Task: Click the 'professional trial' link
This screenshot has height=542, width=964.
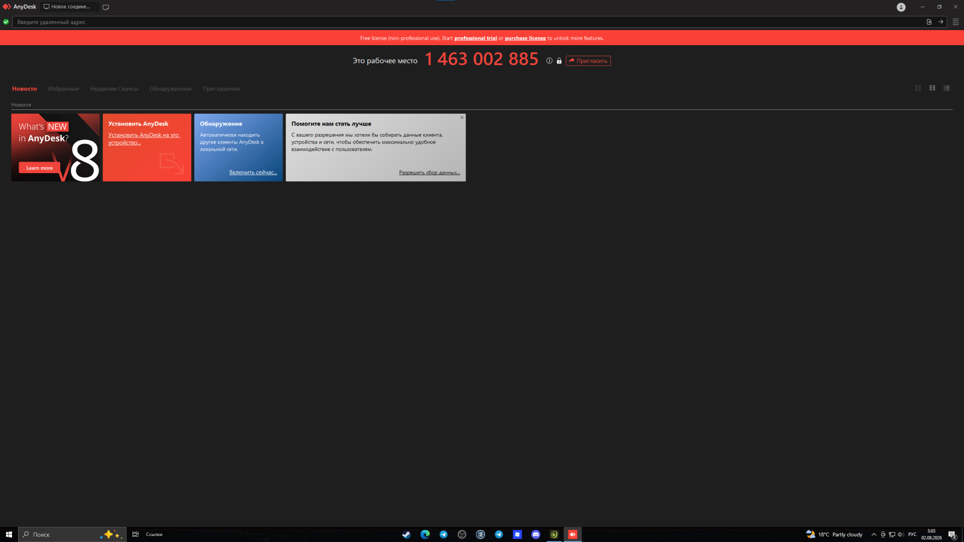Action: (475, 38)
